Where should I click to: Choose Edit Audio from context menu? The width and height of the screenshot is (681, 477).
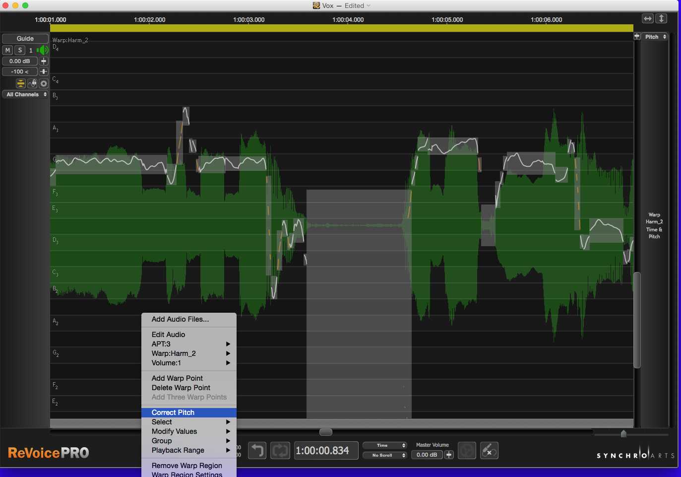click(x=189, y=335)
